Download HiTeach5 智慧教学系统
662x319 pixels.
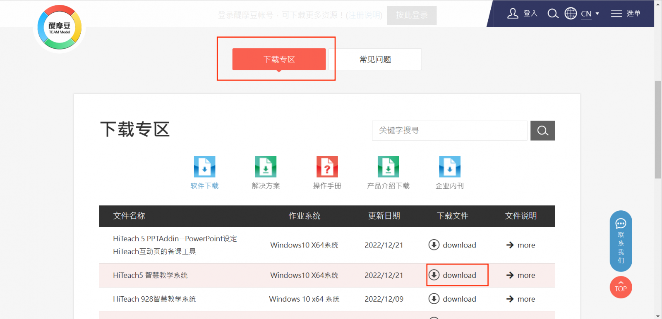(453, 275)
